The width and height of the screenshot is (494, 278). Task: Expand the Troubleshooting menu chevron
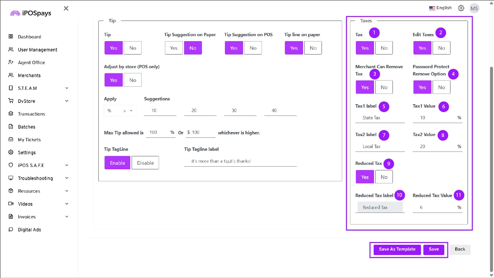pos(67,178)
